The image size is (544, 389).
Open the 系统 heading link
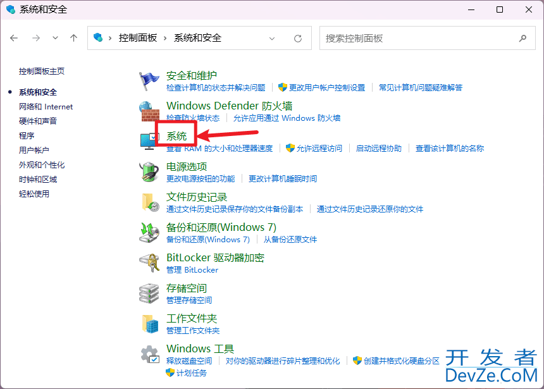176,136
